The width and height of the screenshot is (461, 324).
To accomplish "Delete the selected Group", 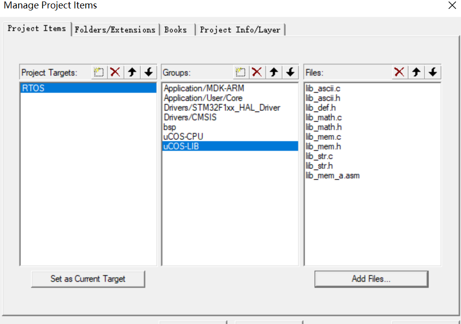I will pos(257,72).
